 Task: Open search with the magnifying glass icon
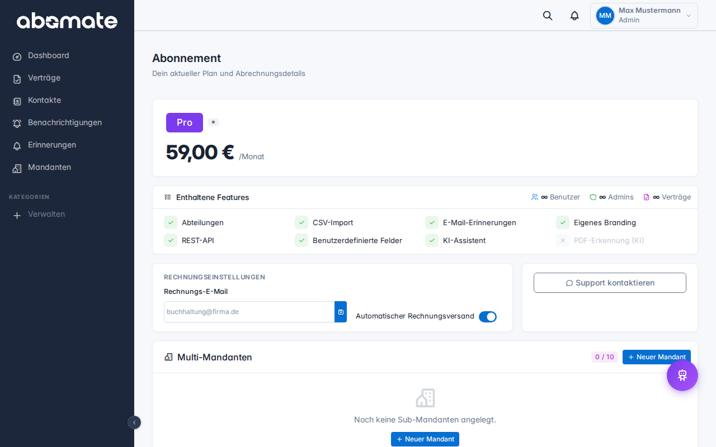point(547,16)
